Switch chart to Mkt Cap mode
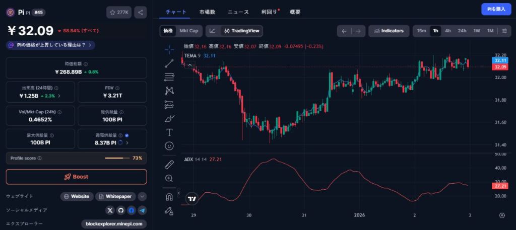516x230 pixels. pyautogui.click(x=189, y=31)
